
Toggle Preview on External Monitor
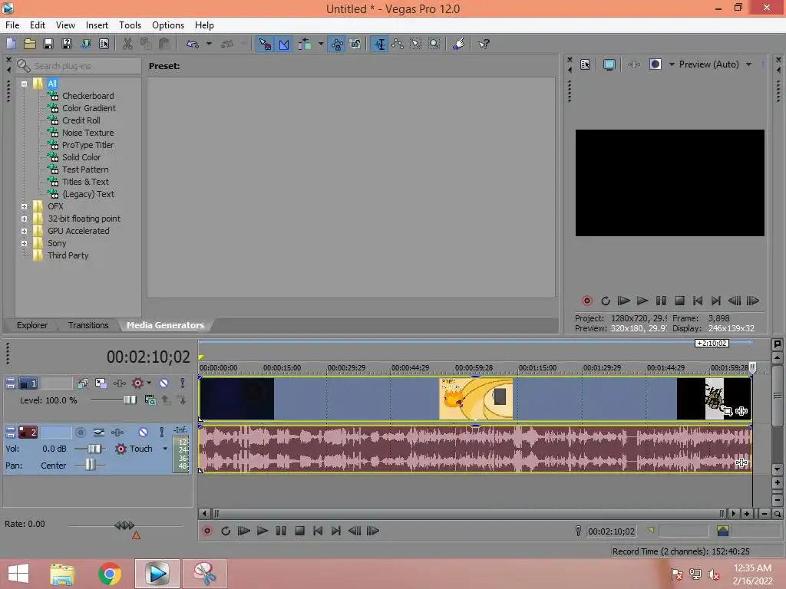609,64
